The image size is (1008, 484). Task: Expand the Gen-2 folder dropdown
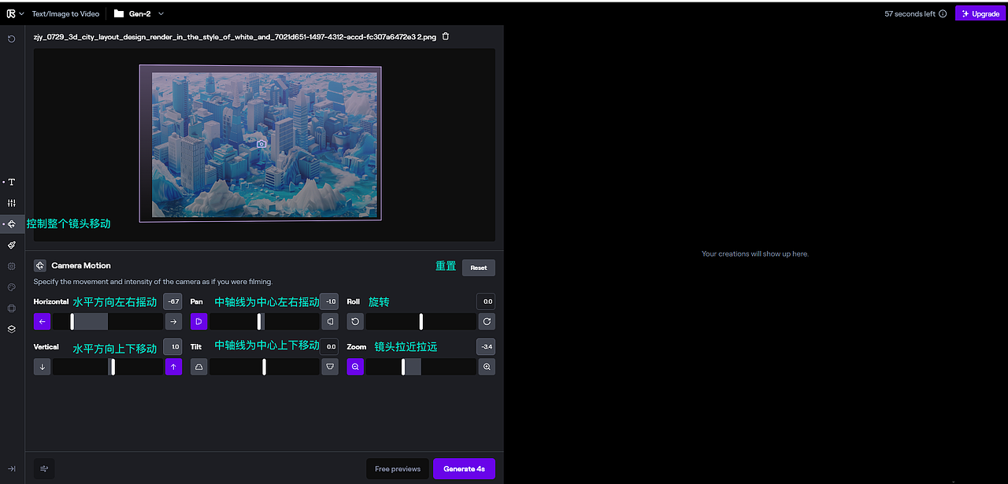(x=161, y=13)
